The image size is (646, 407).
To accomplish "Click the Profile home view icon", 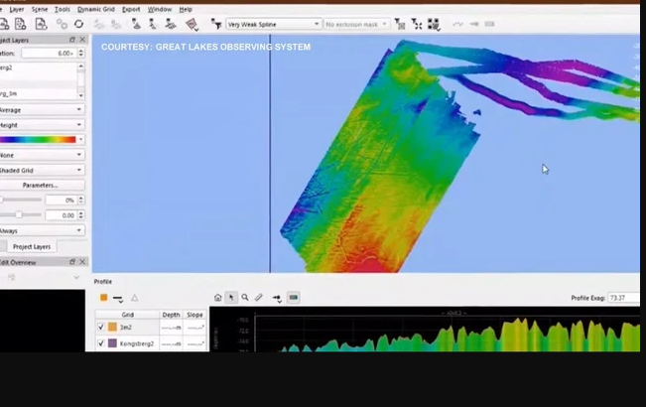I will (x=218, y=298).
